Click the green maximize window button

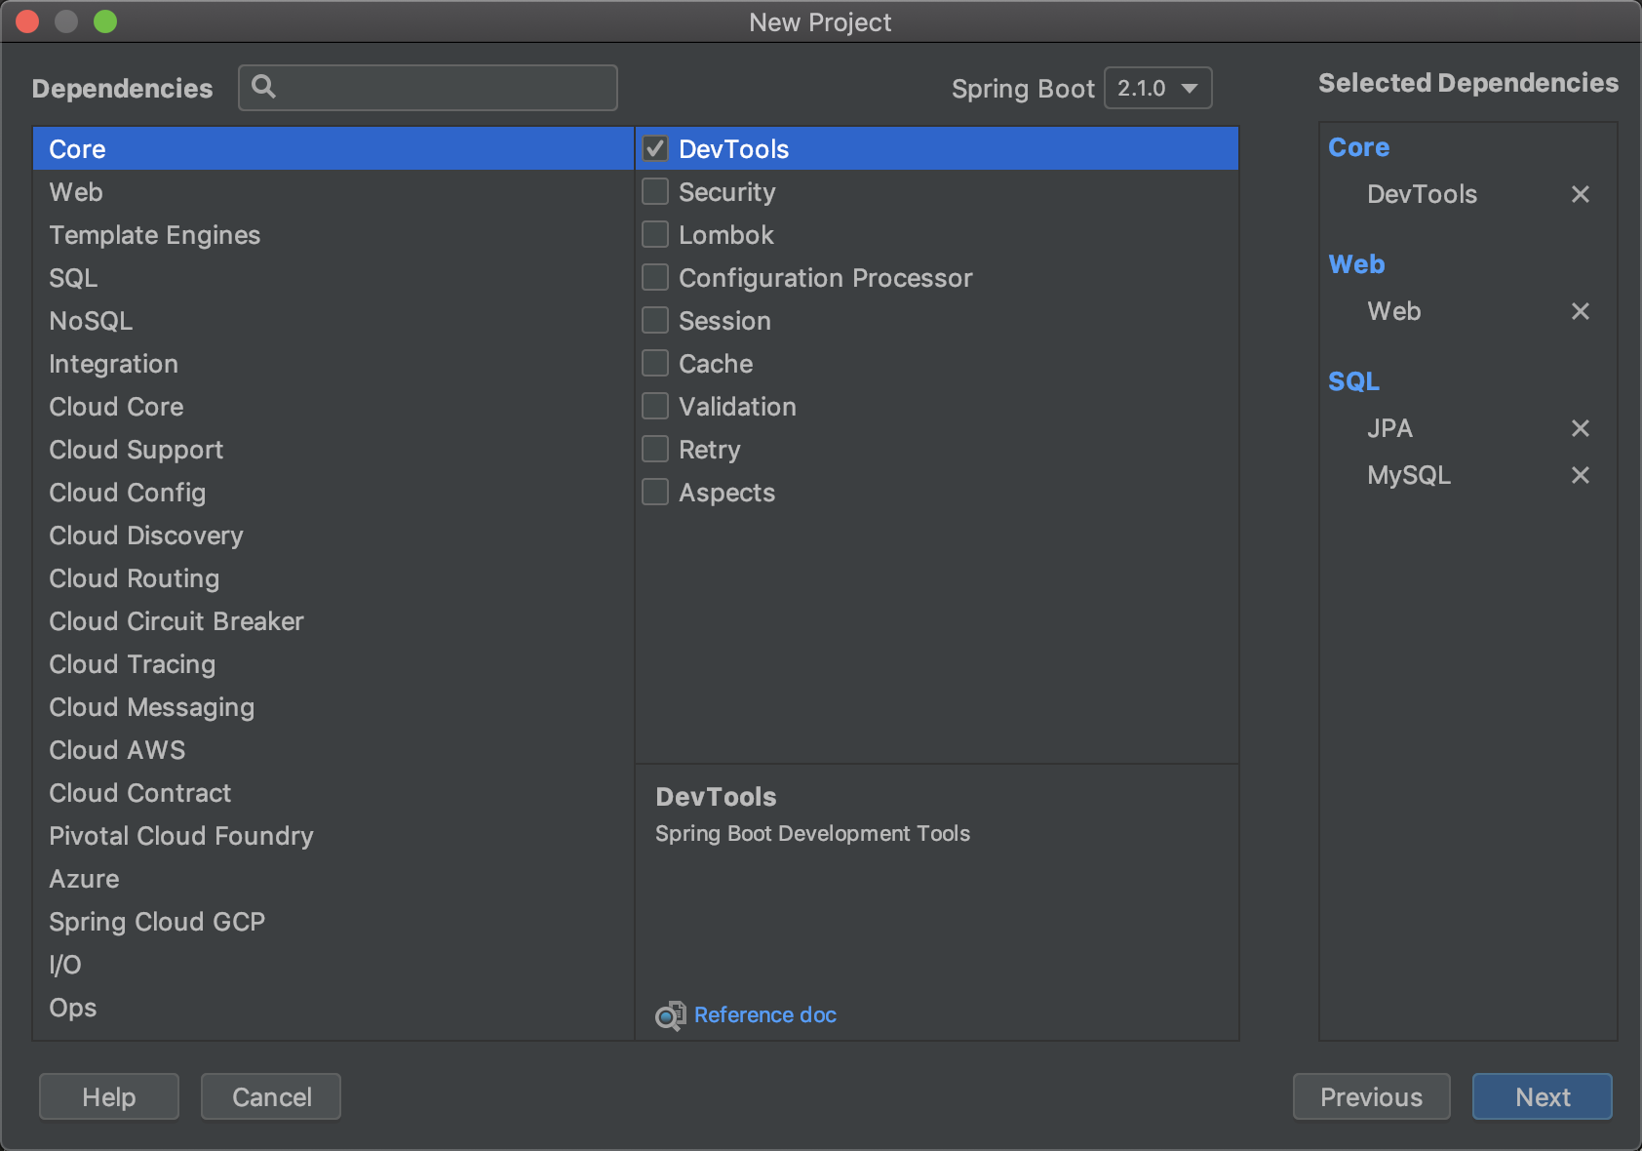105,21
